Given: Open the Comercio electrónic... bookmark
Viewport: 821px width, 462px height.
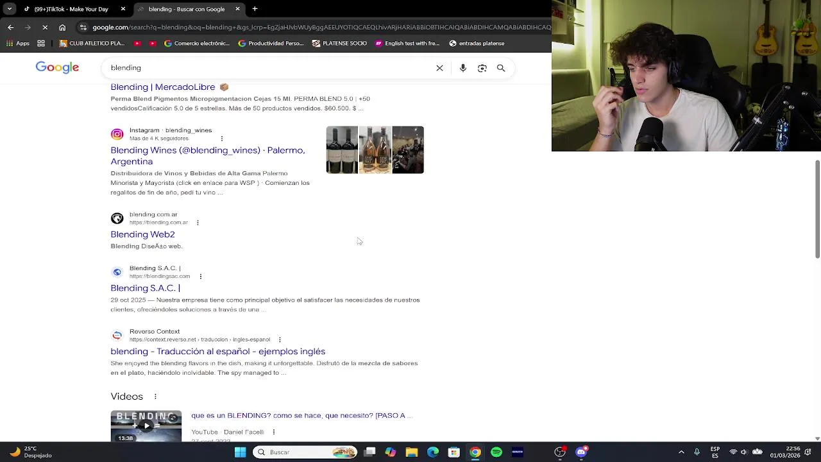Looking at the screenshot, I should (197, 43).
